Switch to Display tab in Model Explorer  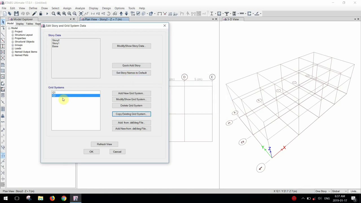tap(20, 24)
